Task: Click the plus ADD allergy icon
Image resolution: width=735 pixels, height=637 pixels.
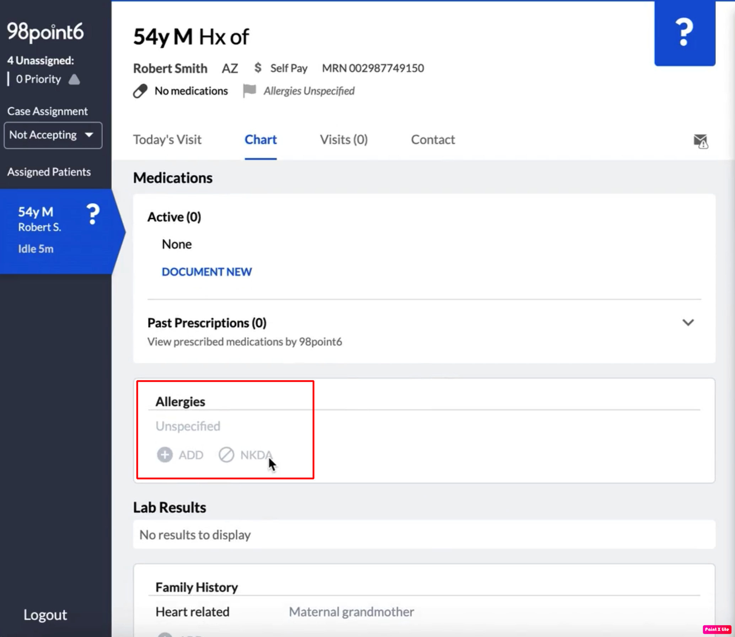Action: point(165,455)
